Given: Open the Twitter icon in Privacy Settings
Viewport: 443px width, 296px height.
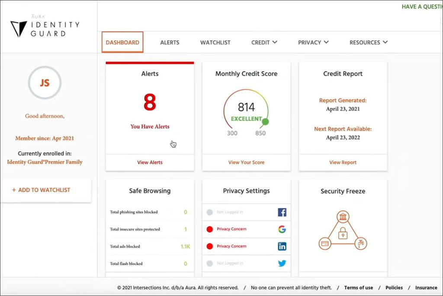Looking at the screenshot, I should point(282,263).
